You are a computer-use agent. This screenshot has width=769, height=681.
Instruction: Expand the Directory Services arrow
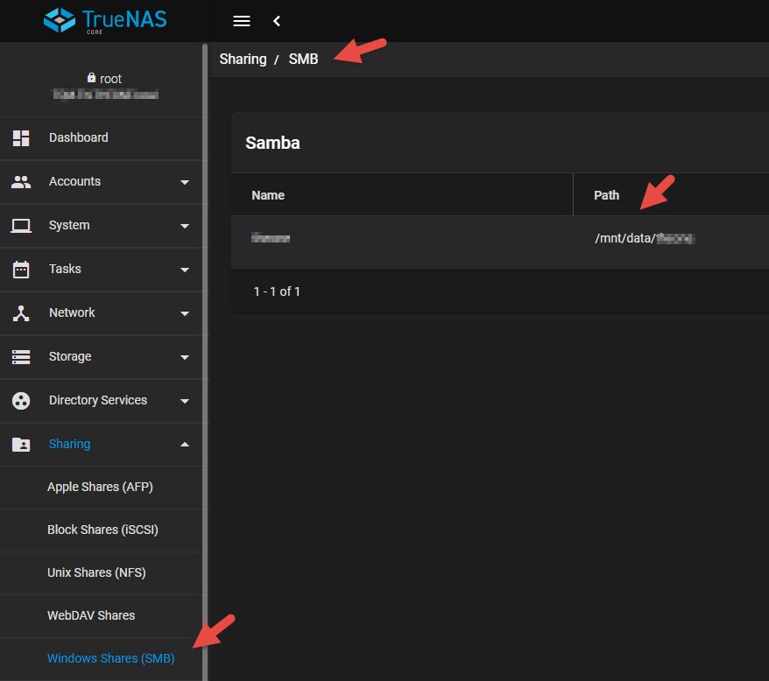[x=185, y=401]
